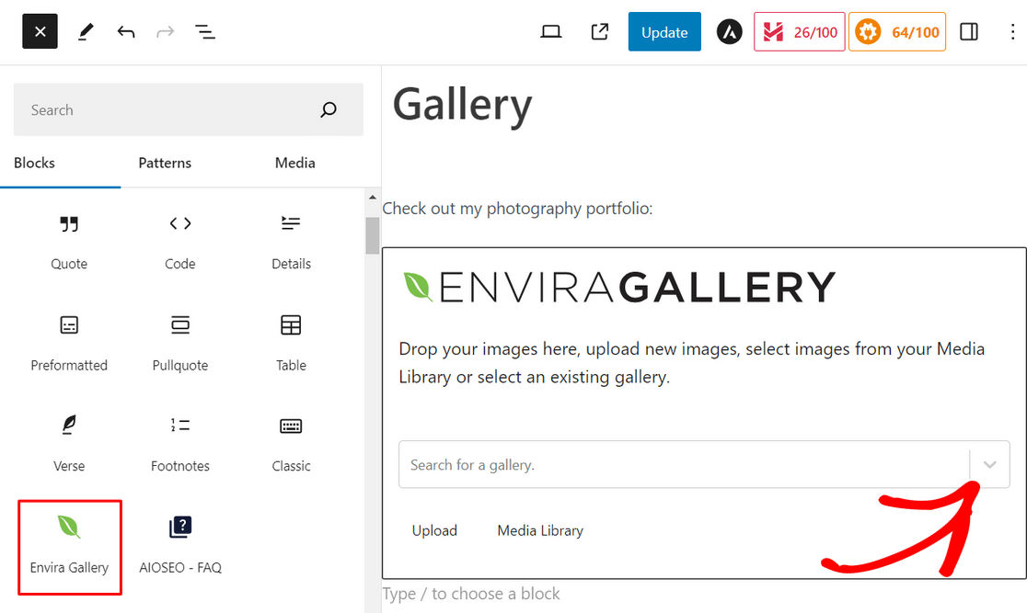Viewport: 1027px width, 613px height.
Task: Expand the gallery search dropdown chevron
Action: (x=989, y=464)
